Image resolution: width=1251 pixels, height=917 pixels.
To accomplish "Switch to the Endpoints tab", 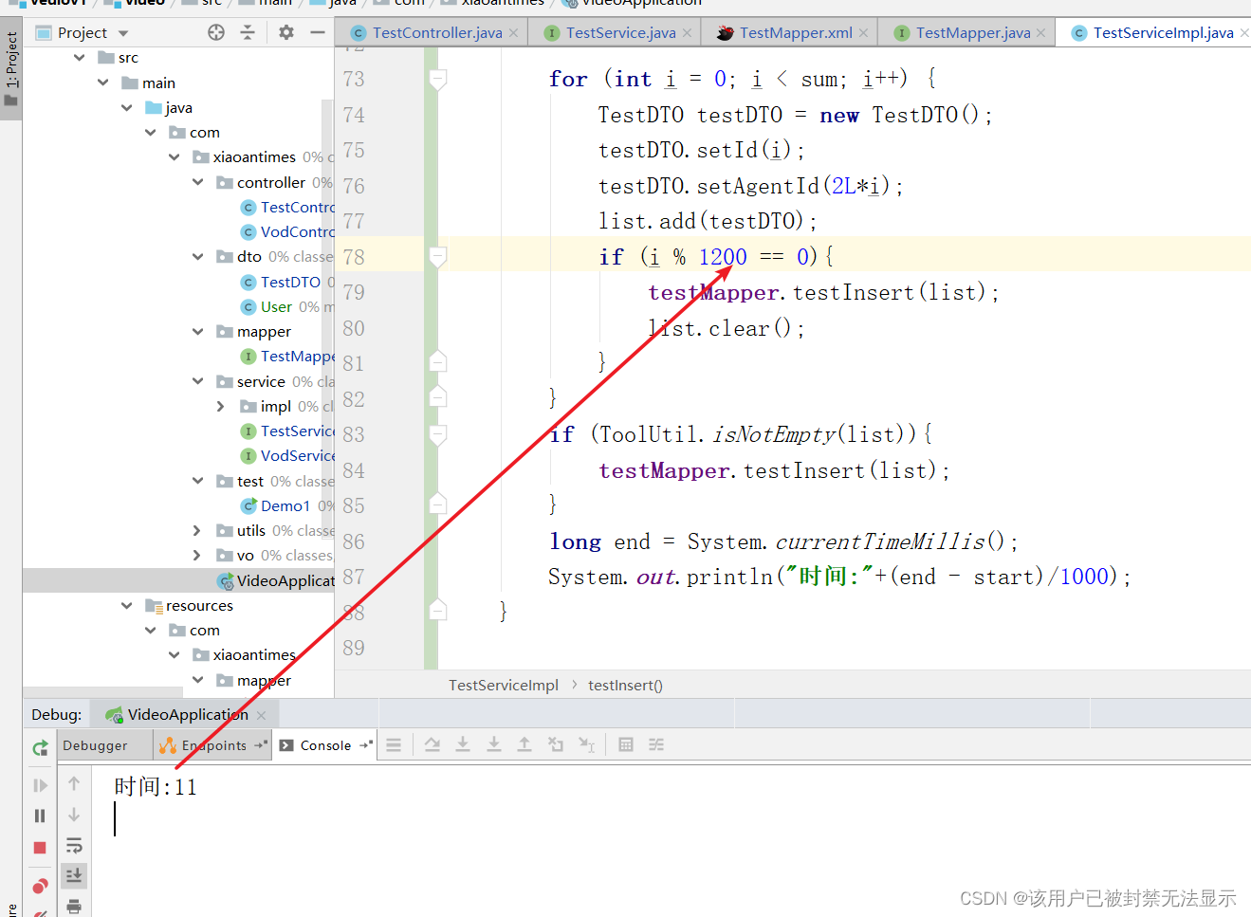I will (x=214, y=745).
